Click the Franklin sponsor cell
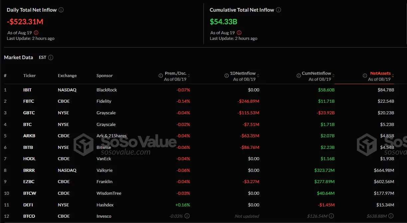 [104, 182]
